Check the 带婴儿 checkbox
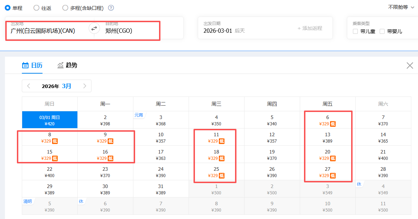 pos(382,31)
